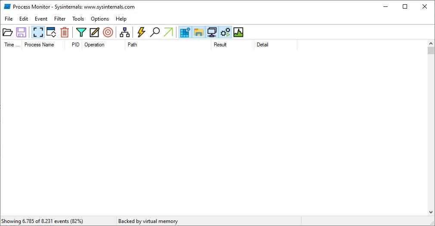Screen dimensions: 435x226
Task: Close the Process Monitor window
Action: 424,6
